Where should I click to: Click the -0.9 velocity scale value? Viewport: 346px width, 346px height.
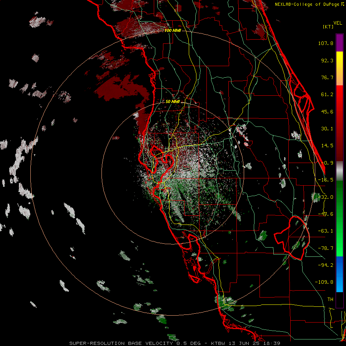(x=327, y=163)
